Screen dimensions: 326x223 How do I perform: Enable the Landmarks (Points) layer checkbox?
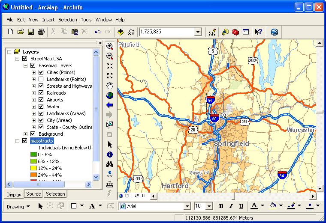[x=41, y=79]
